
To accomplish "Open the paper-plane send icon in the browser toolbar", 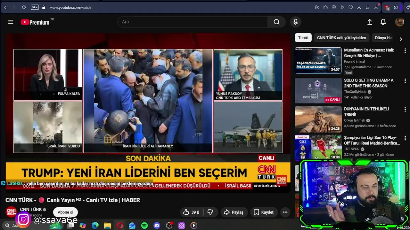I will (342, 7).
